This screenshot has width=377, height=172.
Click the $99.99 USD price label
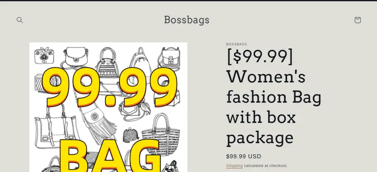click(244, 156)
